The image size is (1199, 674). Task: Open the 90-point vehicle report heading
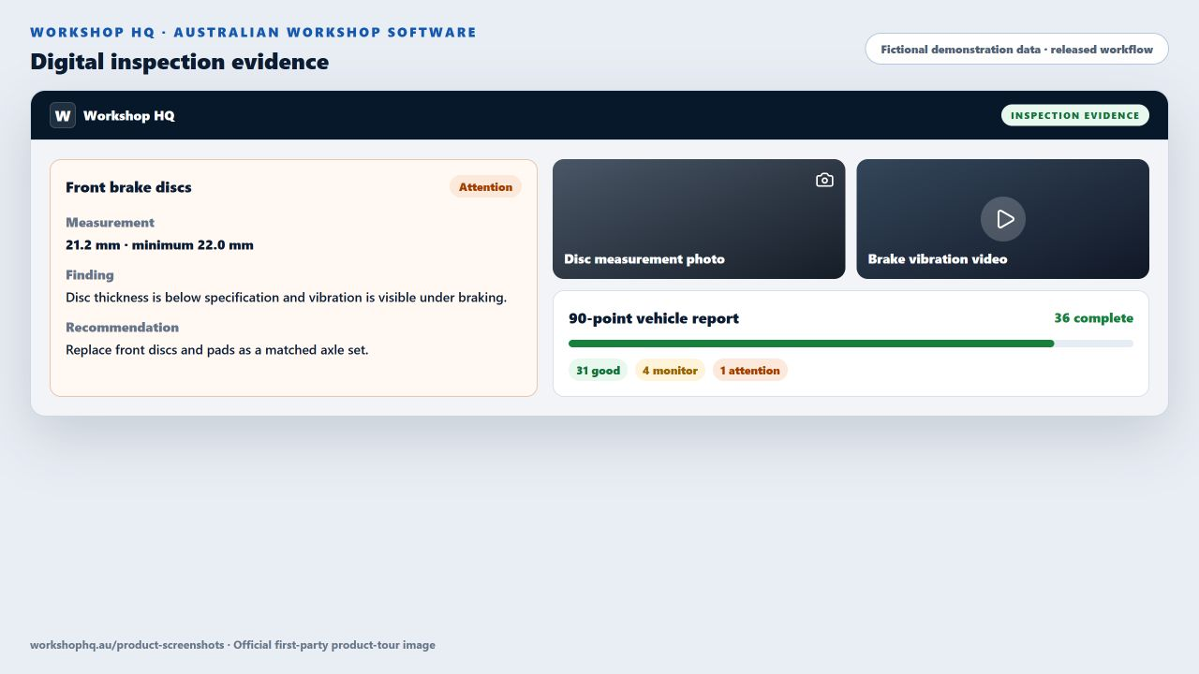click(x=654, y=318)
